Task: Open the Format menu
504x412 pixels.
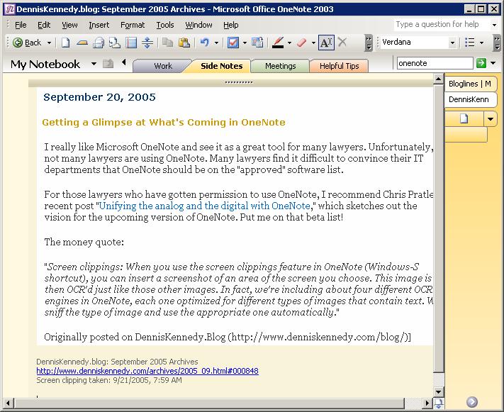Action: [133, 25]
